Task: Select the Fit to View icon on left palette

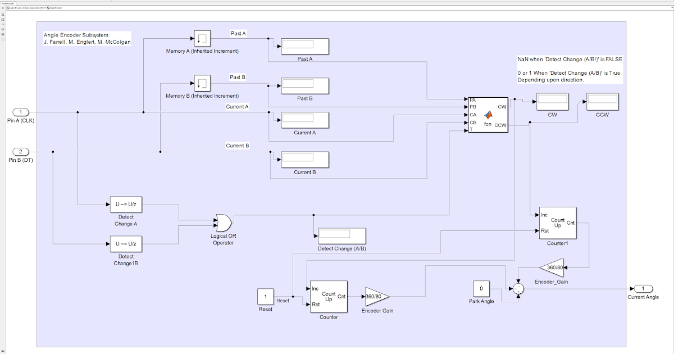Action: click(3, 19)
